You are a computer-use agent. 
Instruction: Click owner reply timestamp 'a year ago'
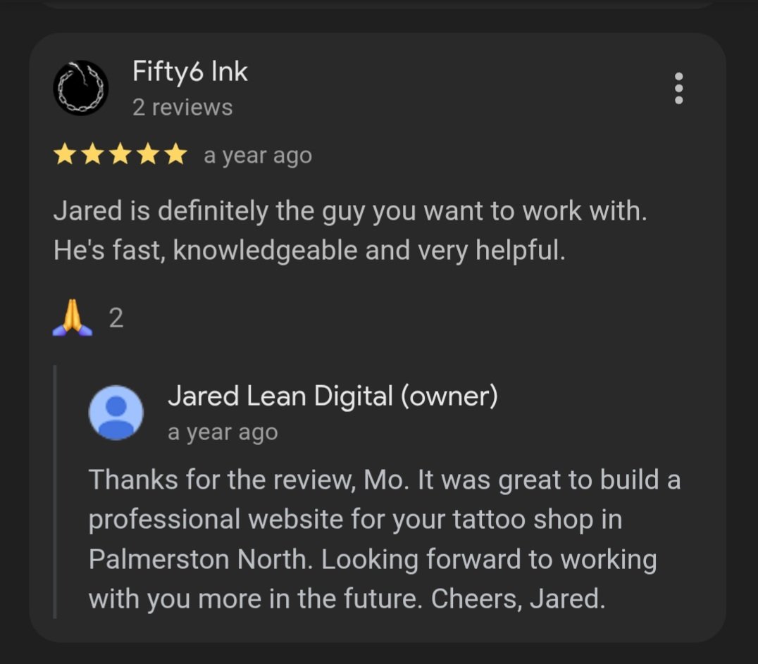[x=223, y=432]
